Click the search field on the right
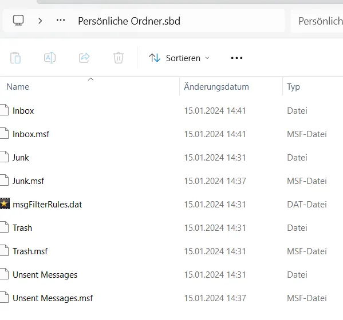The height and width of the screenshot is (320, 343). tap(317, 21)
